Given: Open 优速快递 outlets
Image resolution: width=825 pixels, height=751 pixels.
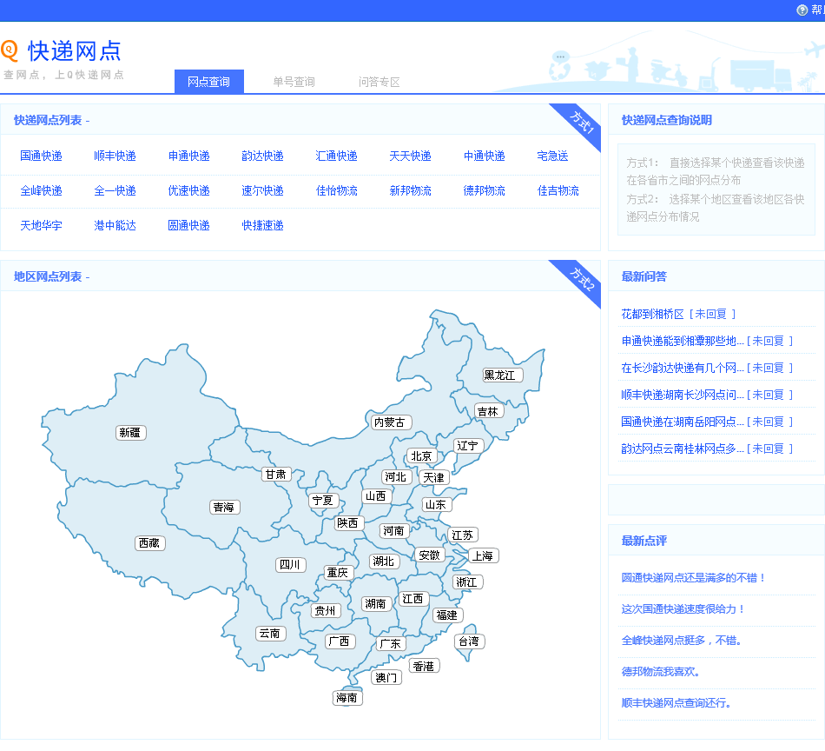Looking at the screenshot, I should pos(189,190).
